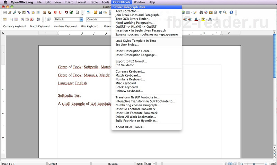The width and height of the screenshot is (277, 165).
Task: Click Apple menu icon
Action: tap(5, 2)
